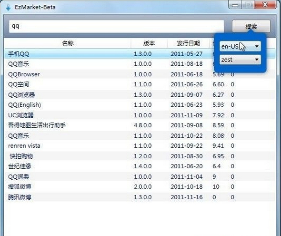Click the rating value 9.41
The image size is (281, 236).
[x=218, y=146]
